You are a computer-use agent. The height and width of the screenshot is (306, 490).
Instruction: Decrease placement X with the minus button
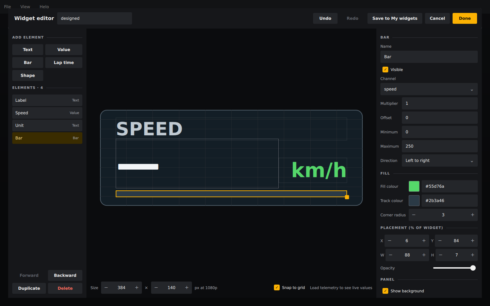(390, 241)
